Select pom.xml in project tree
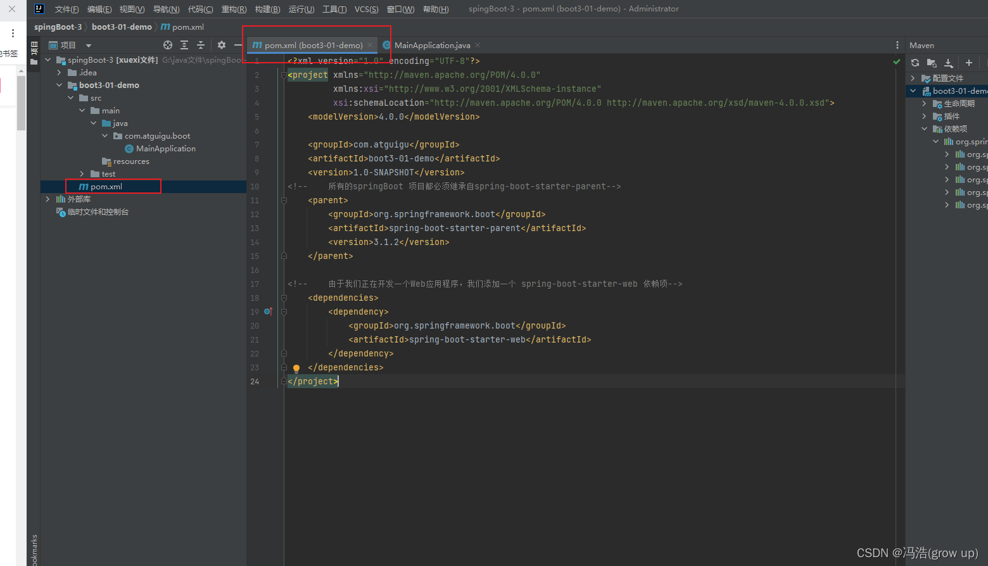The height and width of the screenshot is (566, 988). pos(106,187)
